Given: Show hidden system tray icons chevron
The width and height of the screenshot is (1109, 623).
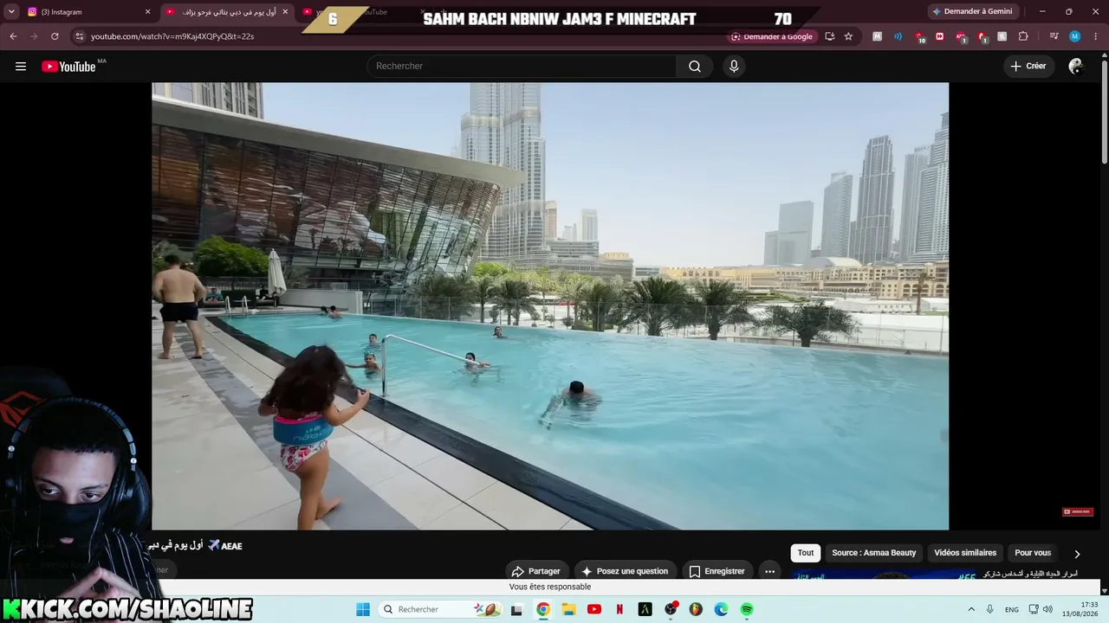Looking at the screenshot, I should (971, 609).
